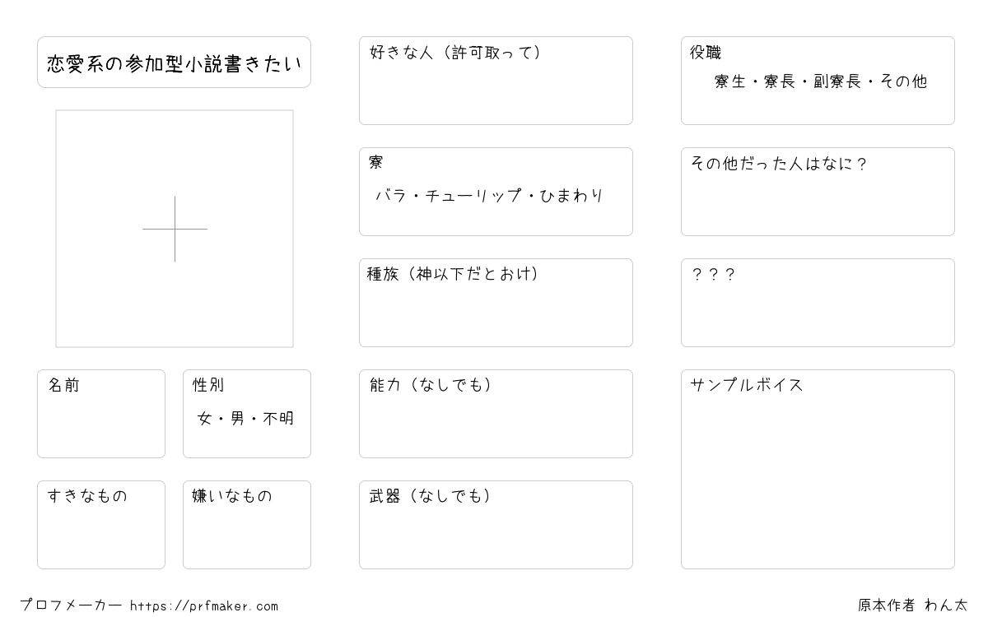
Task: Click the title 恋愛系の参加型小説書きたい
Action: tap(174, 63)
